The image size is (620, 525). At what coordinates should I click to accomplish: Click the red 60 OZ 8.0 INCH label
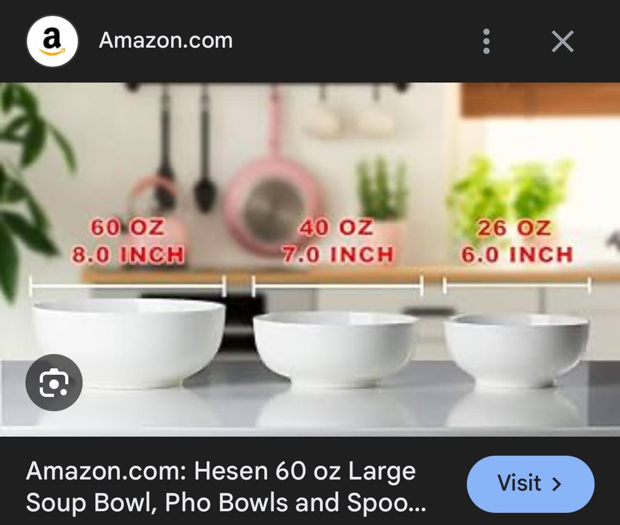pyautogui.click(x=127, y=241)
